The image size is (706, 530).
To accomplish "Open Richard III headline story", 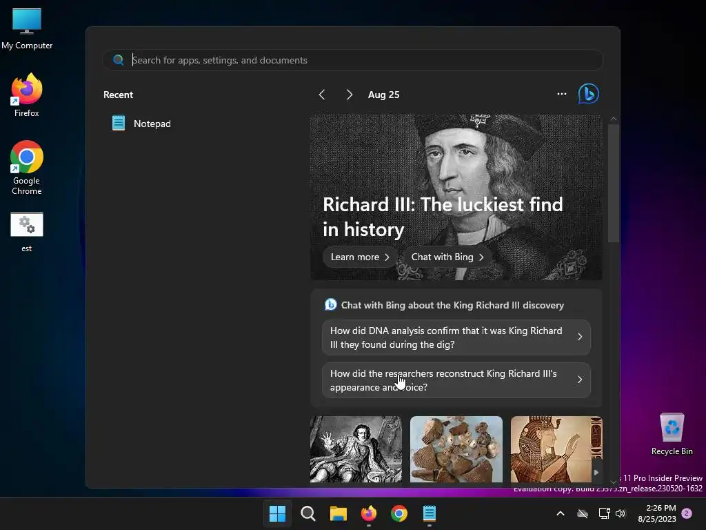I will (443, 217).
